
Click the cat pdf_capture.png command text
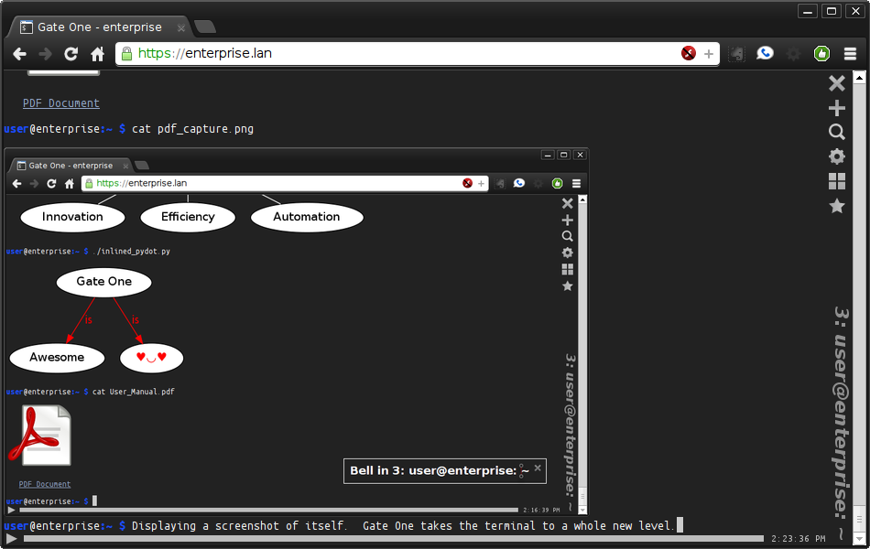click(x=192, y=129)
